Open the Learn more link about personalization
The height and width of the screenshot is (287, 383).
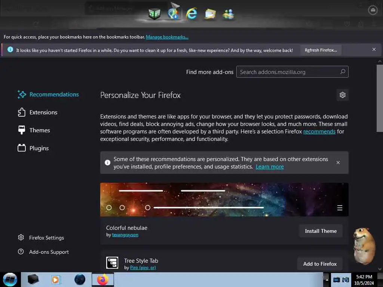tap(270, 167)
